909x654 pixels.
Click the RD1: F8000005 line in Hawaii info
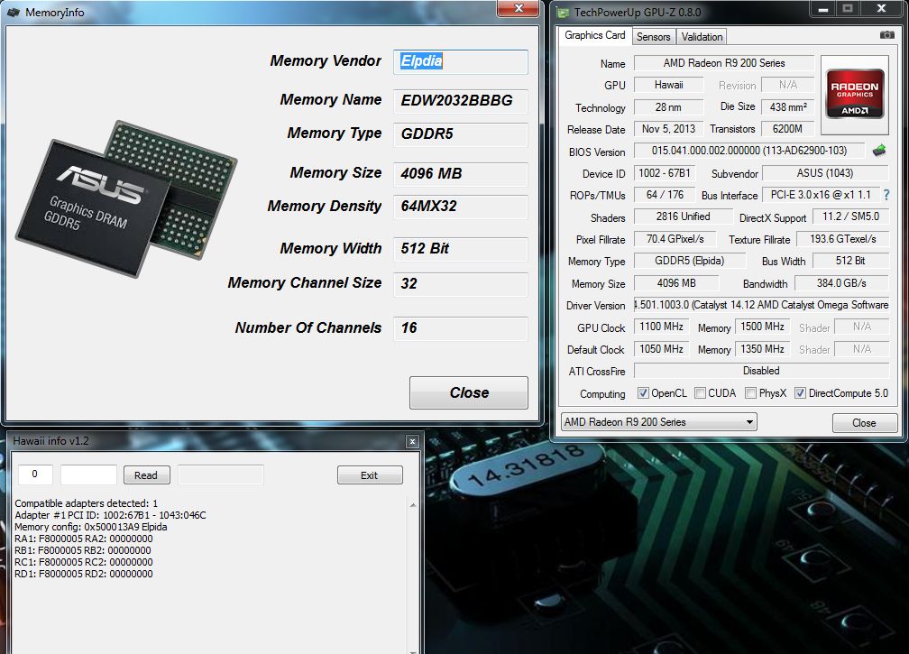(x=84, y=574)
